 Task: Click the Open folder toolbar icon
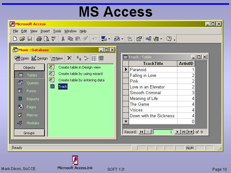pos(22,39)
